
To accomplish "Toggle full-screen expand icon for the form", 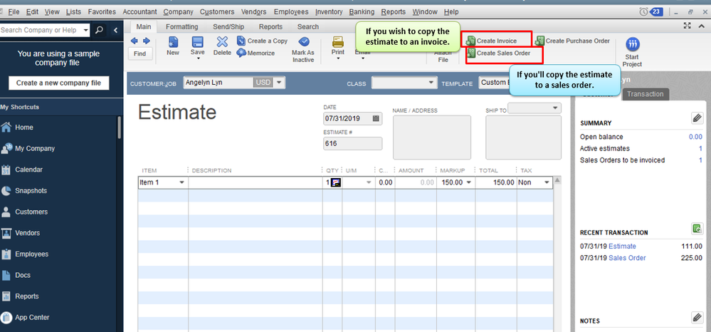I will tap(688, 26).
